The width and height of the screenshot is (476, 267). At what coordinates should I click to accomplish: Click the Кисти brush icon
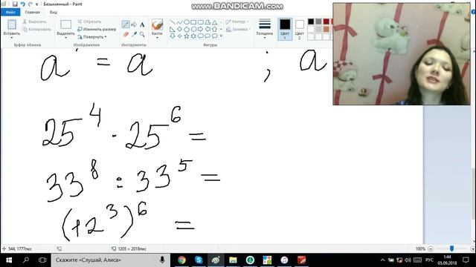point(157,24)
